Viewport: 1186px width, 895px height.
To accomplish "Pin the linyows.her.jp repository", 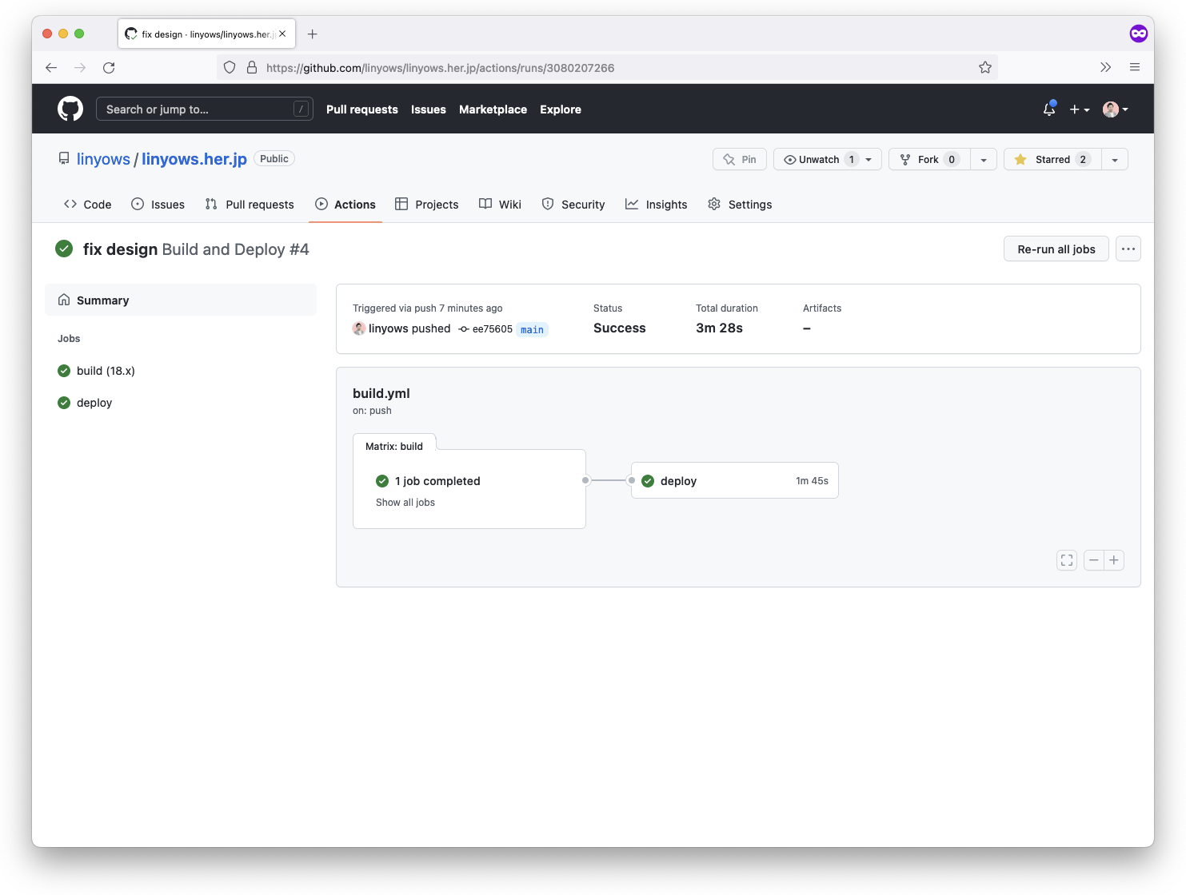I will point(739,159).
